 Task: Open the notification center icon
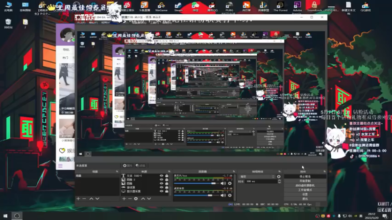coord(385,216)
